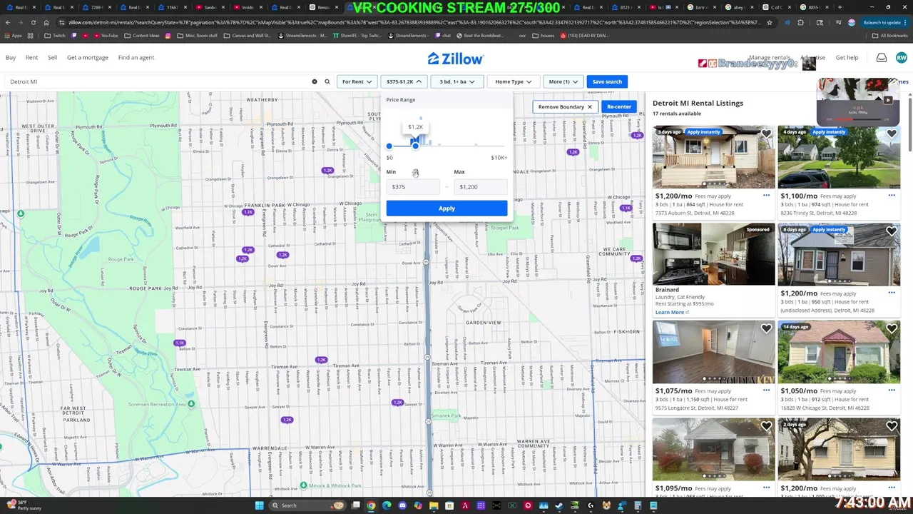Favorite the 9575 Longacre St listing
The height and width of the screenshot is (514, 913).
click(x=766, y=328)
